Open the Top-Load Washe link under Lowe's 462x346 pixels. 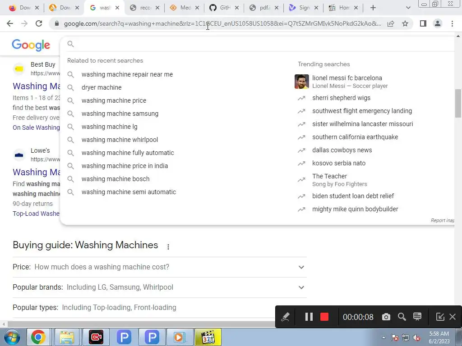tap(36, 214)
